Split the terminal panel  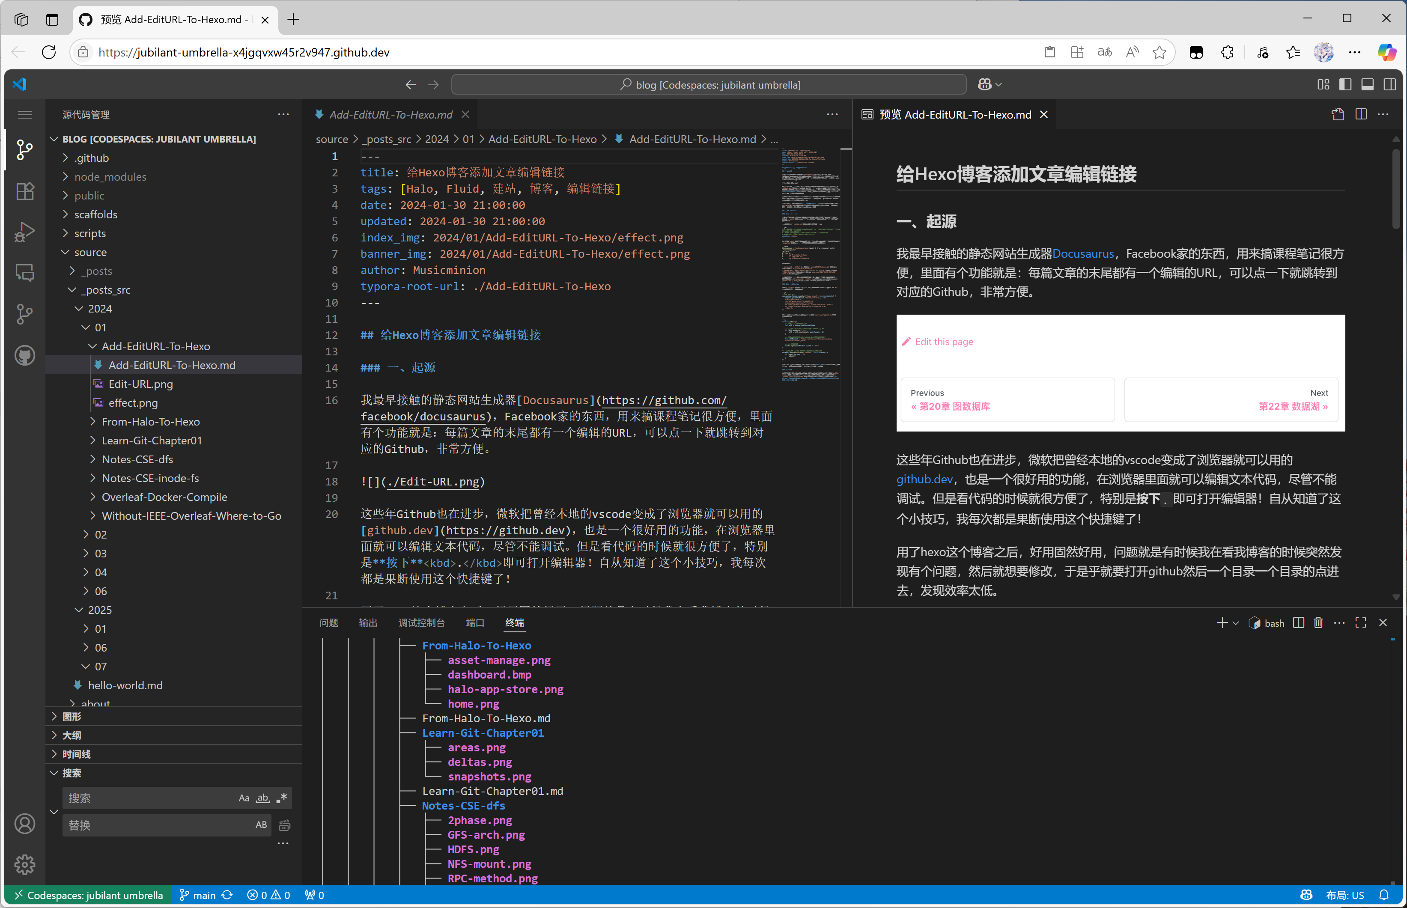pos(1299,622)
